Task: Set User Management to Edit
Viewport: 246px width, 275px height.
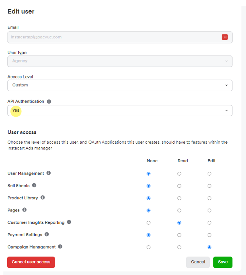Action: tap(209, 174)
